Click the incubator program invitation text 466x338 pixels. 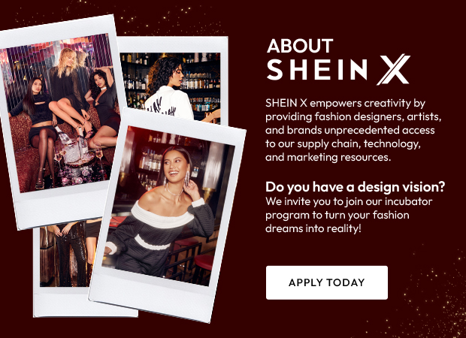(349, 215)
